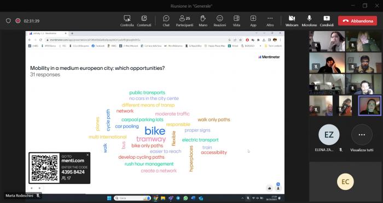383x203 pixels.
Task: Toggle the Microfono mute state
Action: (x=309, y=21)
